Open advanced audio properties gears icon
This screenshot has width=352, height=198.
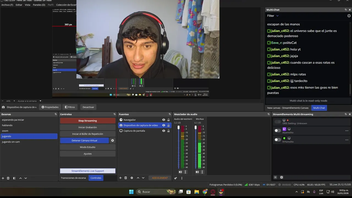[176, 178]
